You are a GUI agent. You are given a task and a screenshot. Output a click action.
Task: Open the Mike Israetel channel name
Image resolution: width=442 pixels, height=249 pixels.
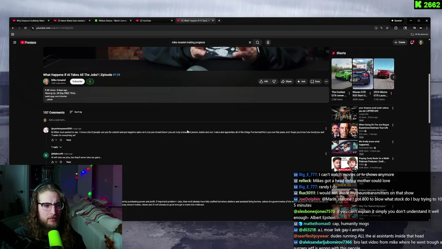click(58, 80)
